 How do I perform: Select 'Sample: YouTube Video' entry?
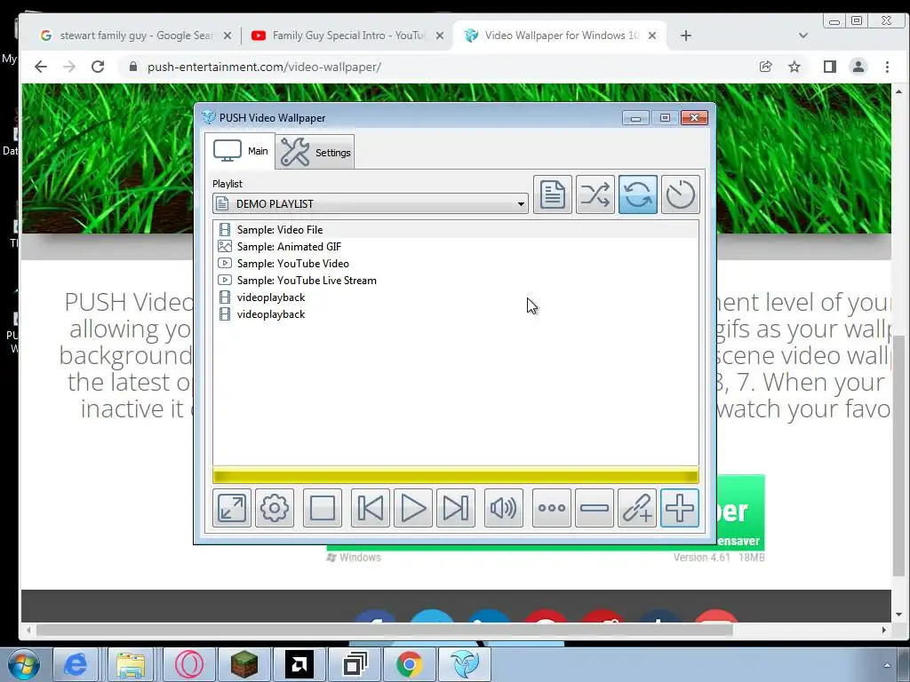[456, 263]
